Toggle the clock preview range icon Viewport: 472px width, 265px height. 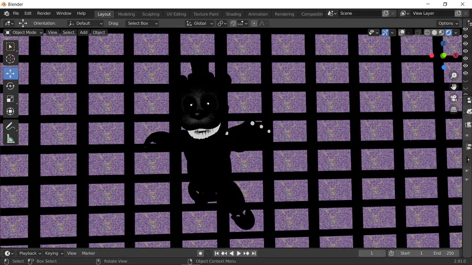(x=391, y=253)
